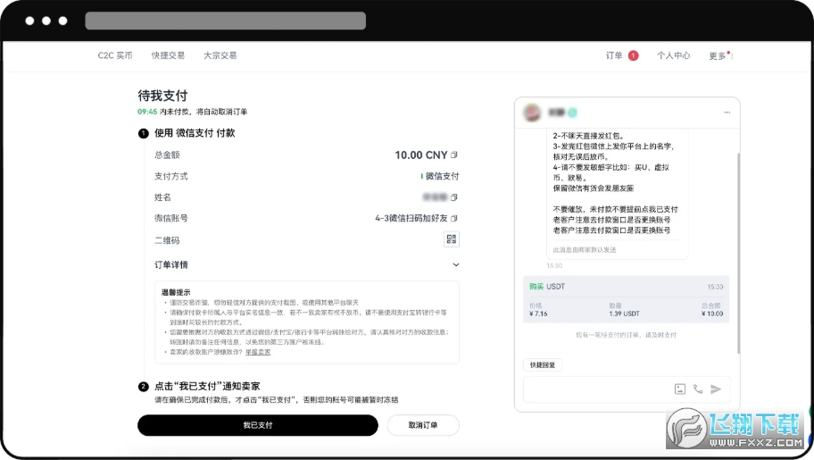Click the seller avatar in chat header
814x460 pixels.
[532, 113]
